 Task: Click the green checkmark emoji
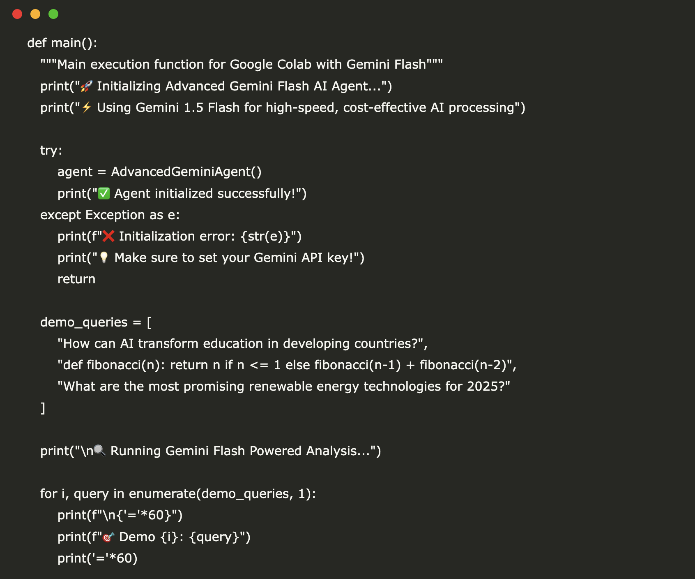pyautogui.click(x=104, y=194)
